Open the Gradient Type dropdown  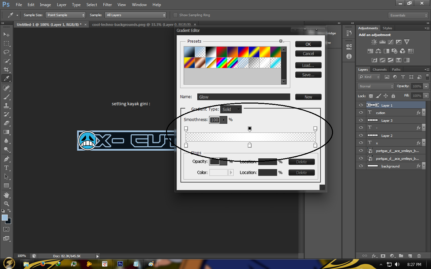pyautogui.click(x=231, y=109)
